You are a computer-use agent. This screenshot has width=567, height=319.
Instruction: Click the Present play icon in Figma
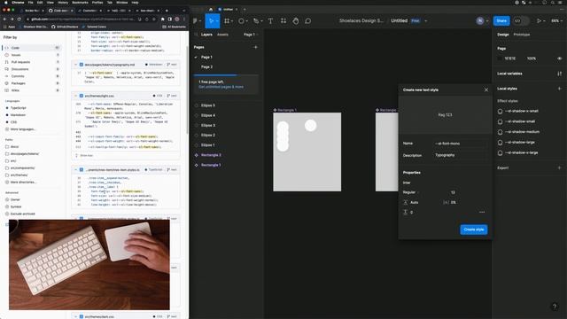point(539,21)
